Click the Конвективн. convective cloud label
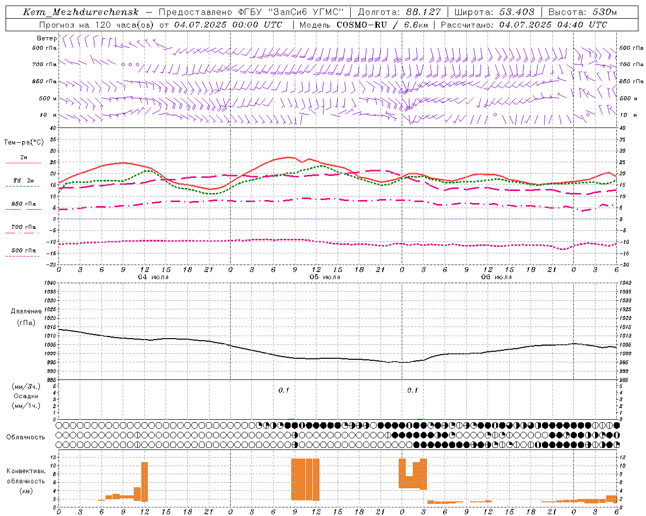Screen dimensions: 646x516 (x=26, y=471)
